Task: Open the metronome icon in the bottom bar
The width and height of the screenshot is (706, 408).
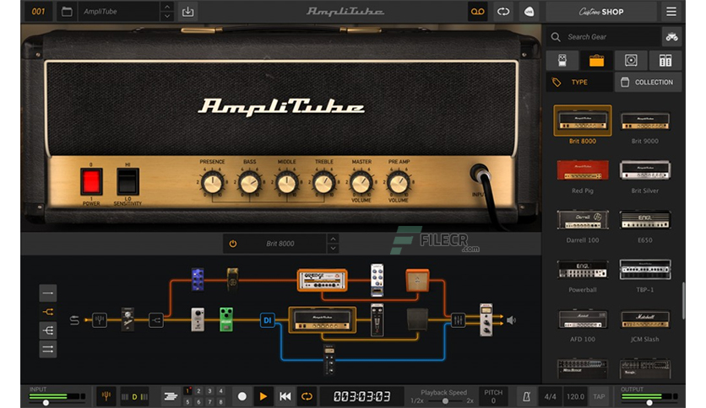Action: pos(526,396)
